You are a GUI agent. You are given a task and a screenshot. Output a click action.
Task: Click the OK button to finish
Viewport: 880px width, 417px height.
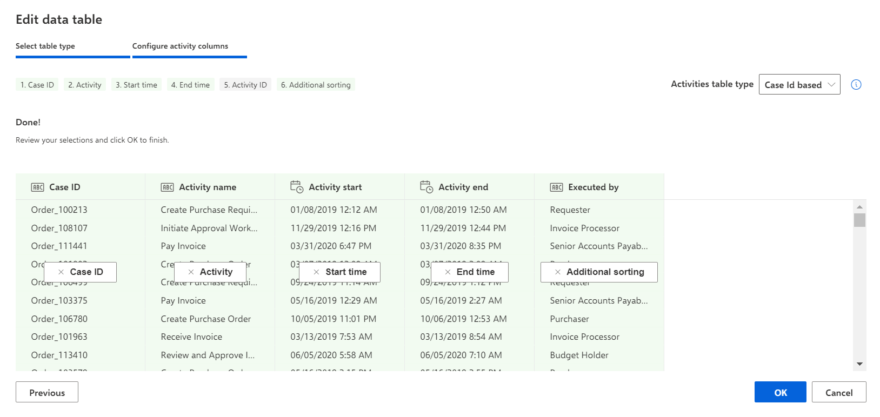pos(781,392)
